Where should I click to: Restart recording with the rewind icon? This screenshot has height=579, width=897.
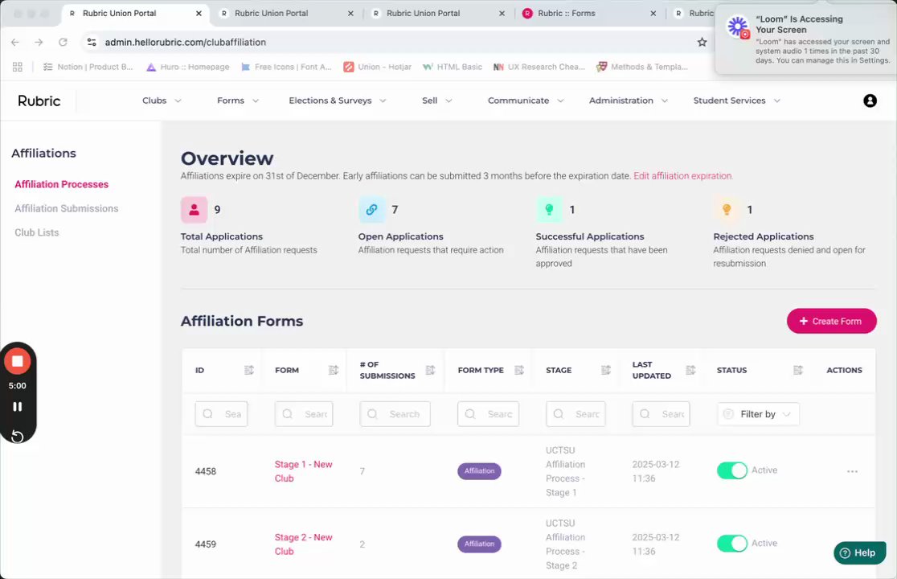tap(17, 437)
